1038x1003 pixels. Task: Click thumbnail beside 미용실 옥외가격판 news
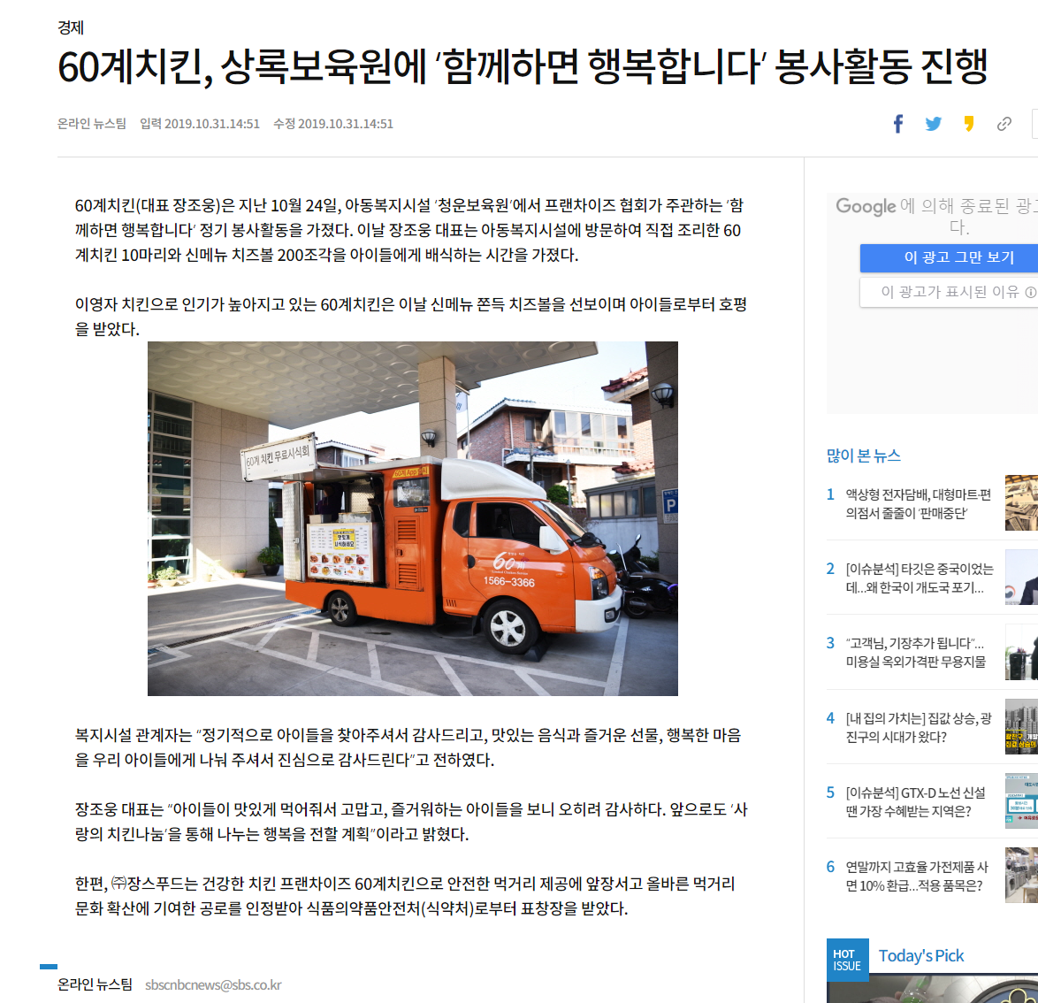(1021, 652)
